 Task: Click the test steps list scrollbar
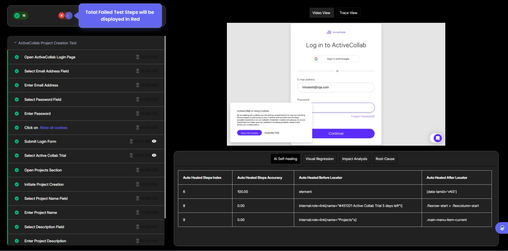[165, 127]
